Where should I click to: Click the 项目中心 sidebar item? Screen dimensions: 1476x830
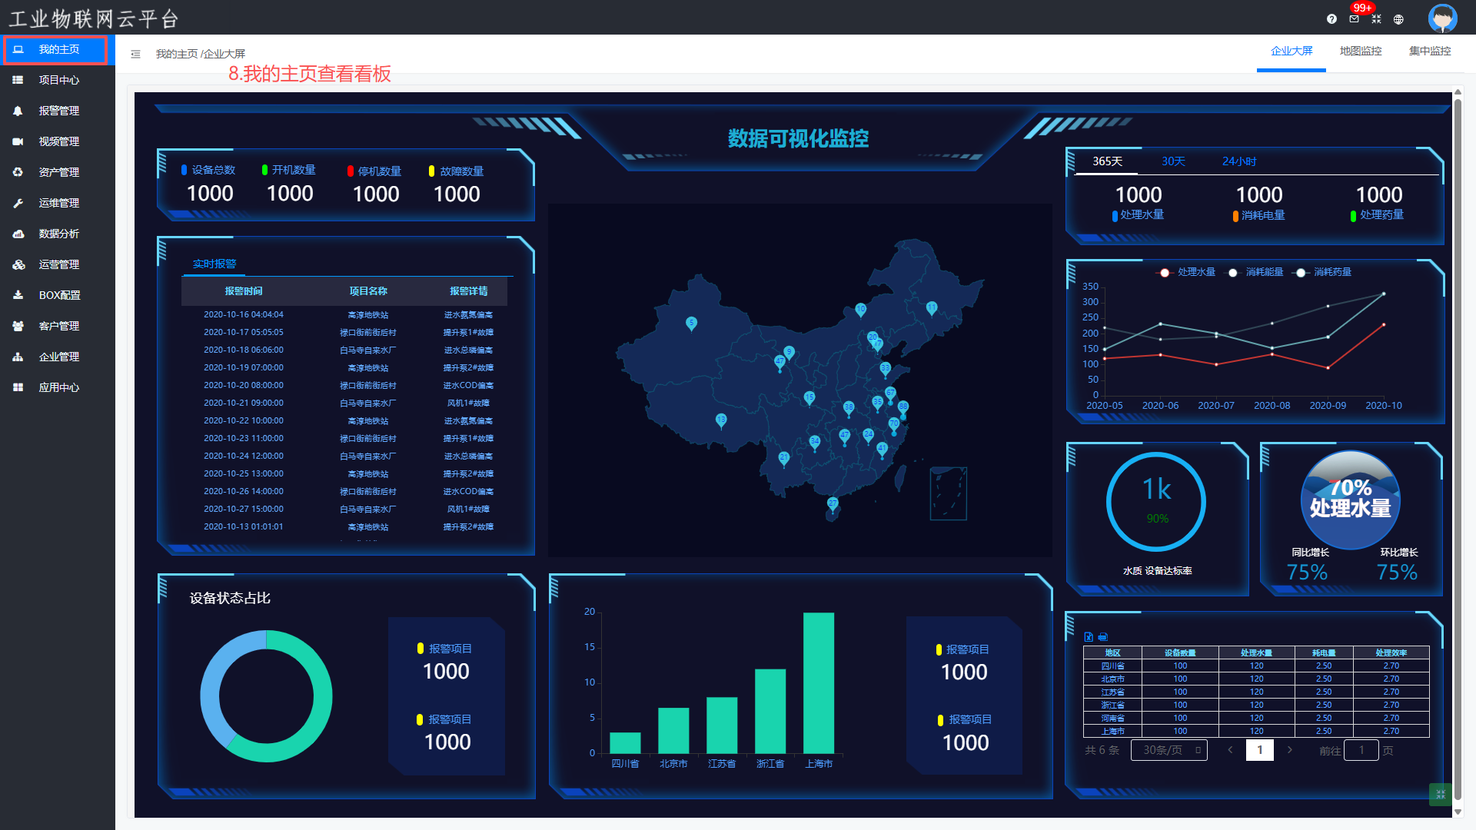(58, 80)
